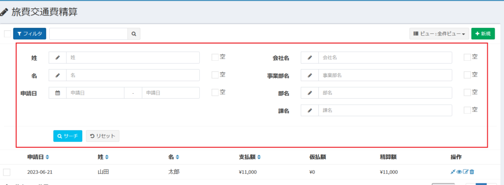This screenshot has height=185, width=504.
Task: Click the 新規 button to add record
Action: [483, 34]
